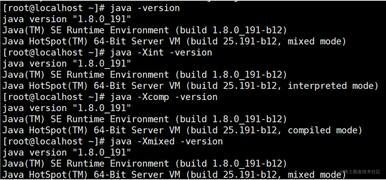Click the java version line under -Xint command

coord(66,64)
